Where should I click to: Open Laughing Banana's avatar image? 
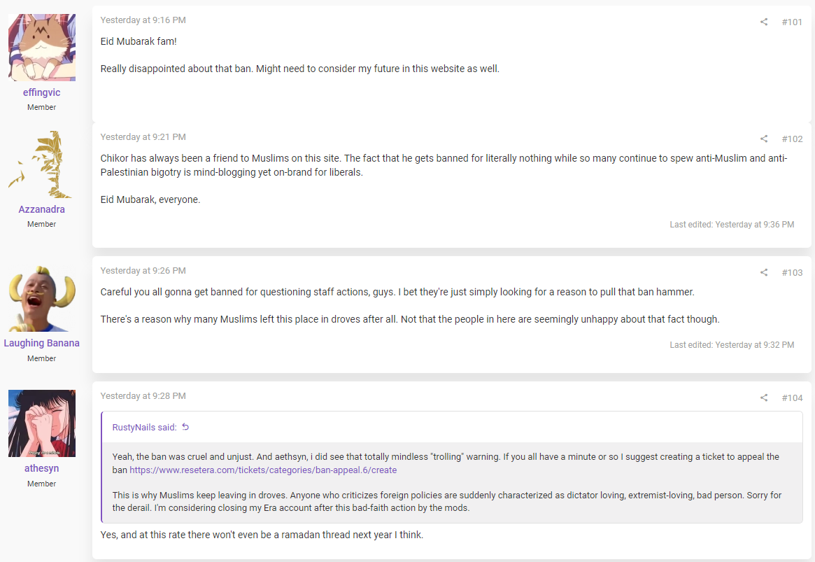click(41, 298)
